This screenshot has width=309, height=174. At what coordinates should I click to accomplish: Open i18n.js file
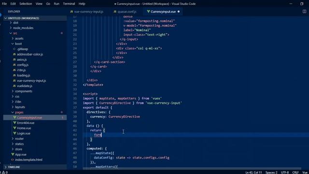[35, 70]
